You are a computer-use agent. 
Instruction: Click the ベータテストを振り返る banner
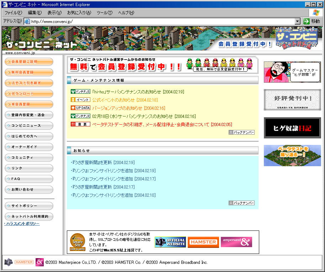tap(292, 156)
